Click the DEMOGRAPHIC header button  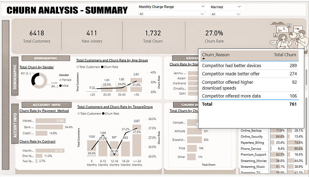[46, 58]
